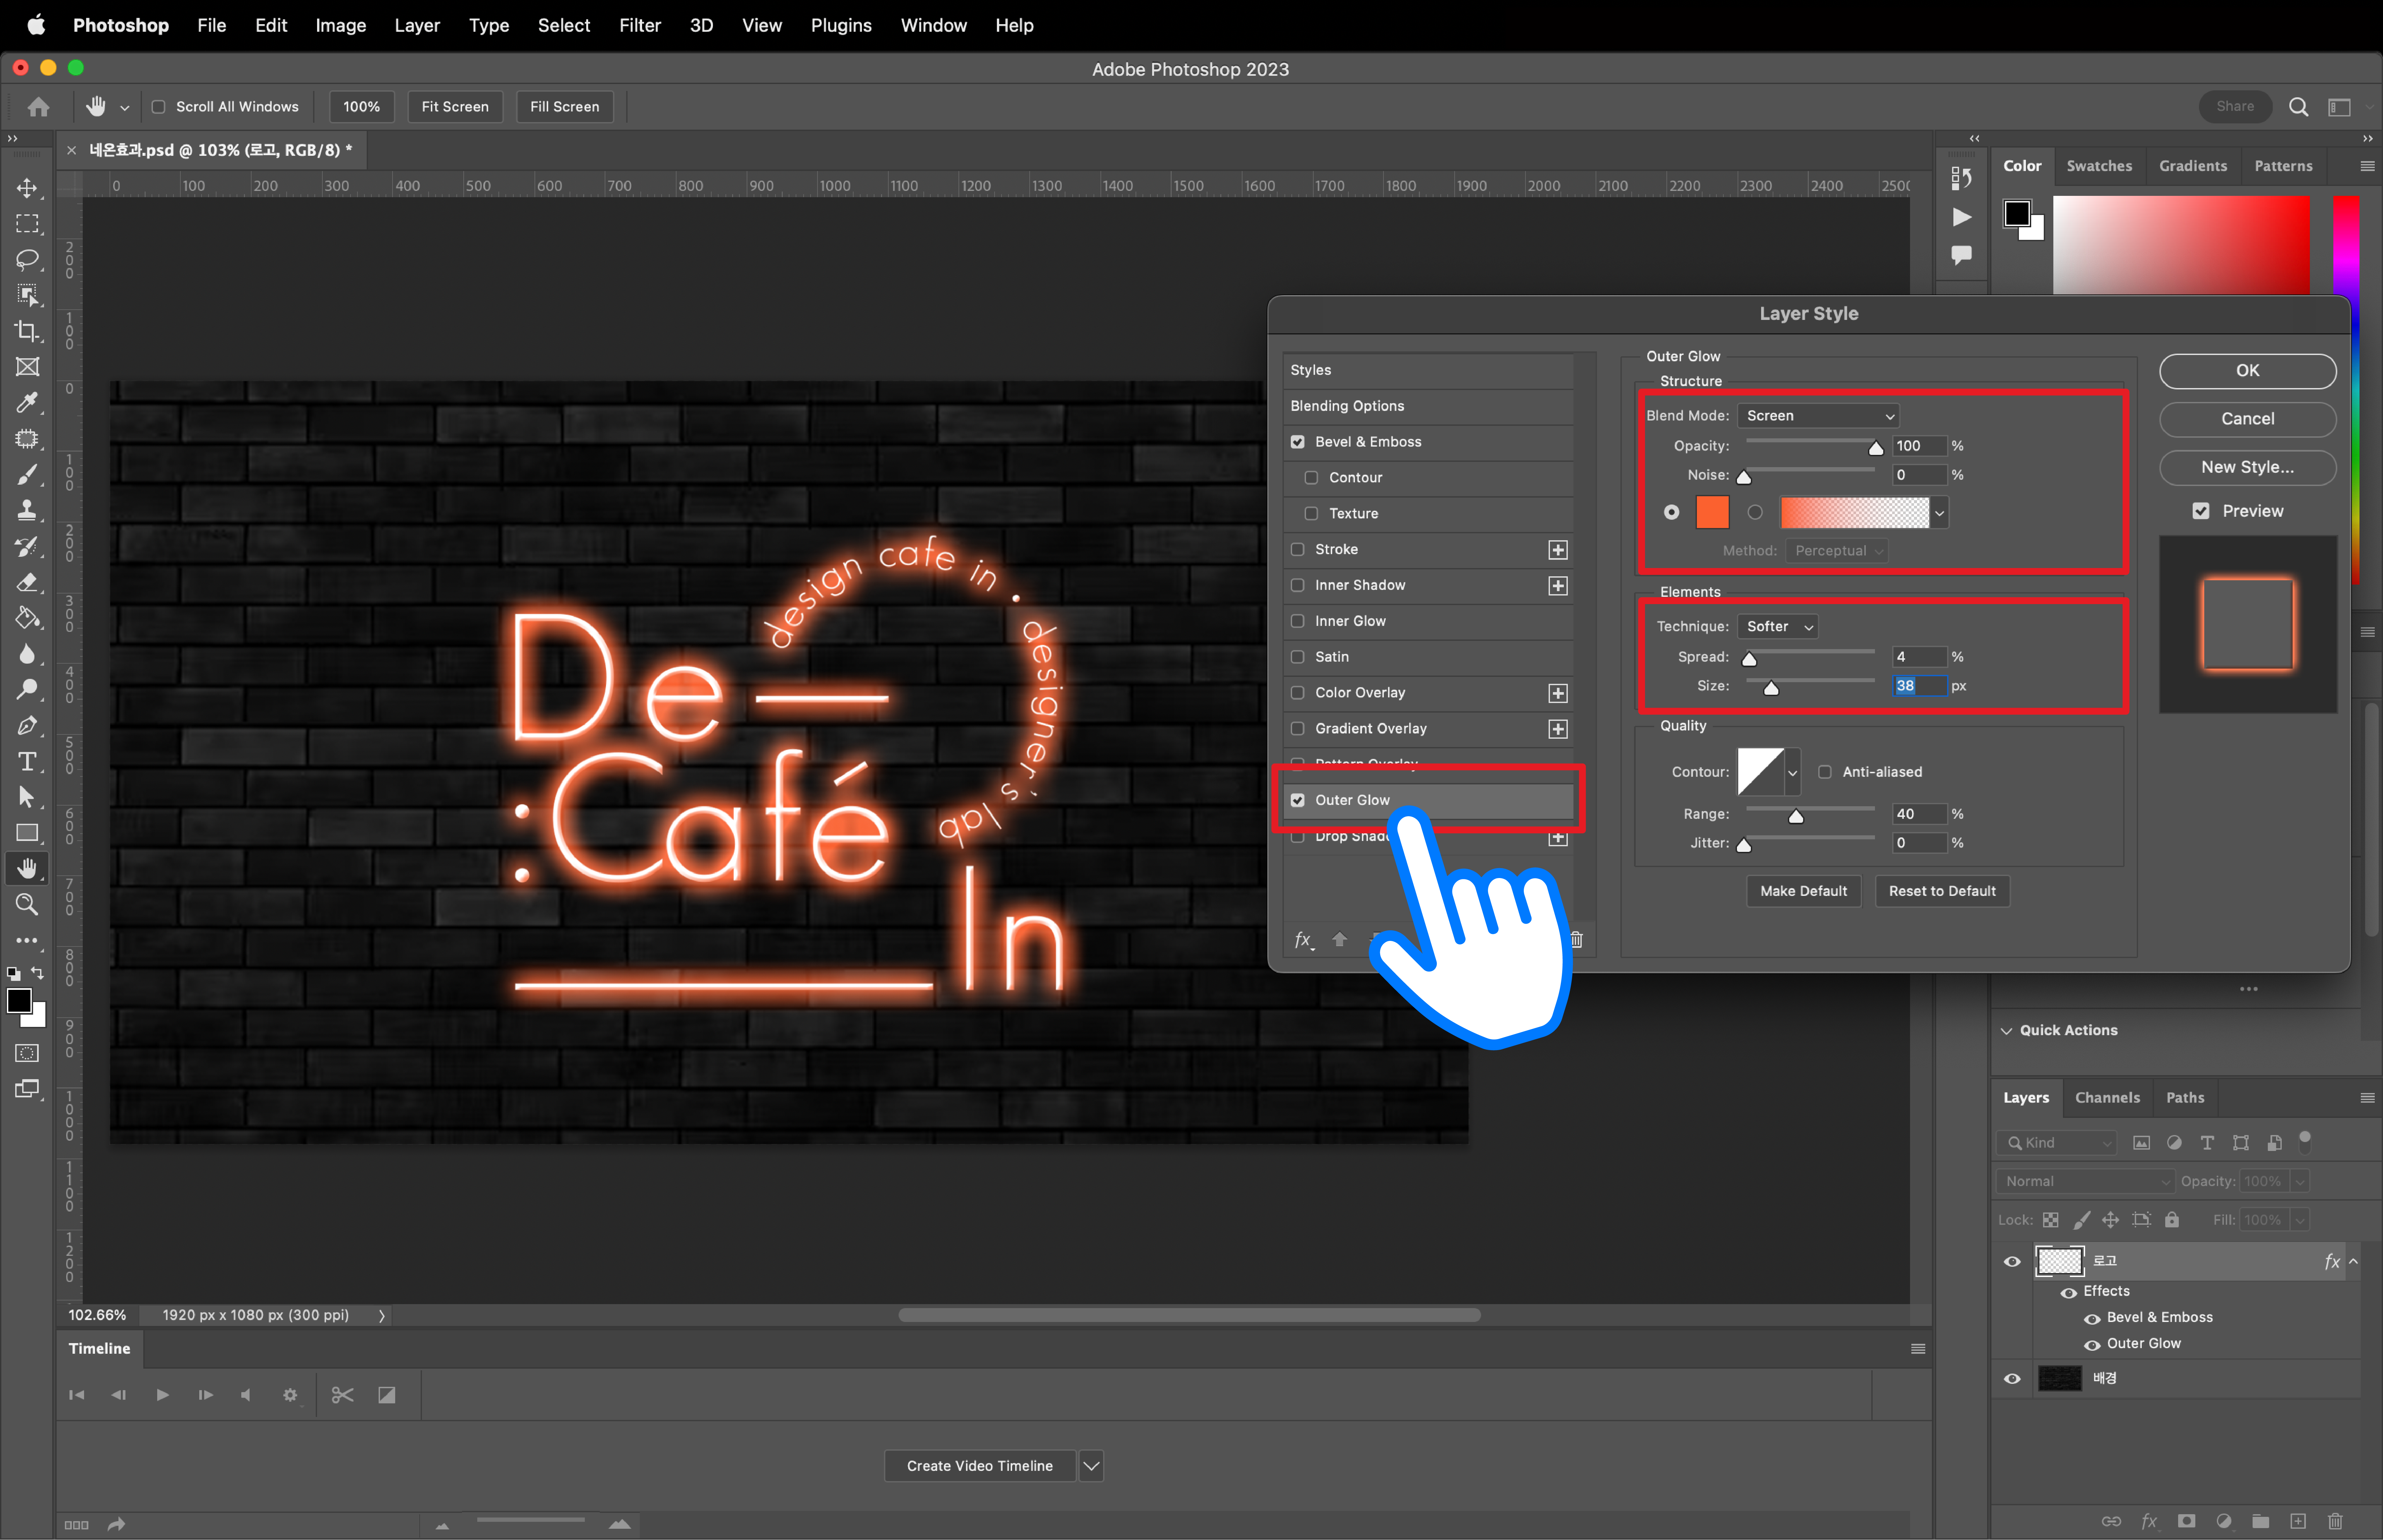The width and height of the screenshot is (2383, 1540).
Task: Select the Move tool
Action: coord(27,188)
